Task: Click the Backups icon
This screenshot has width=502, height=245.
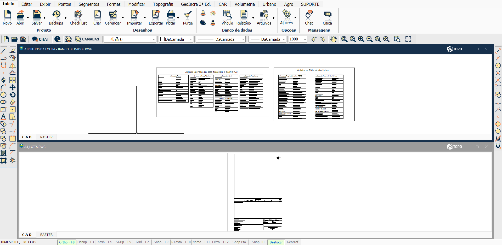Action: 56,15
